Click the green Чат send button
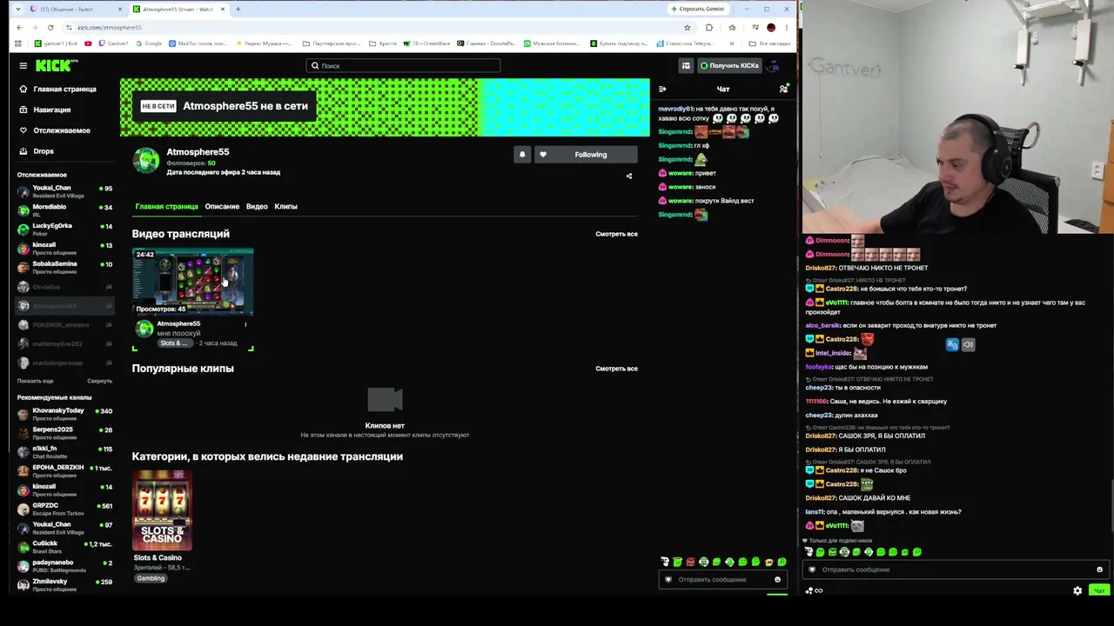This screenshot has height=626, width=1114. [1099, 591]
